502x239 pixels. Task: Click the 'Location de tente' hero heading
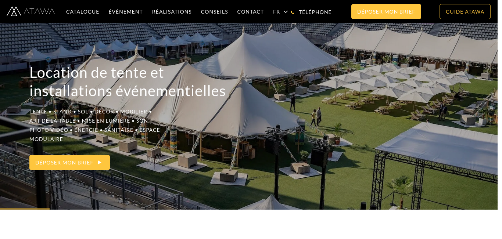click(128, 82)
